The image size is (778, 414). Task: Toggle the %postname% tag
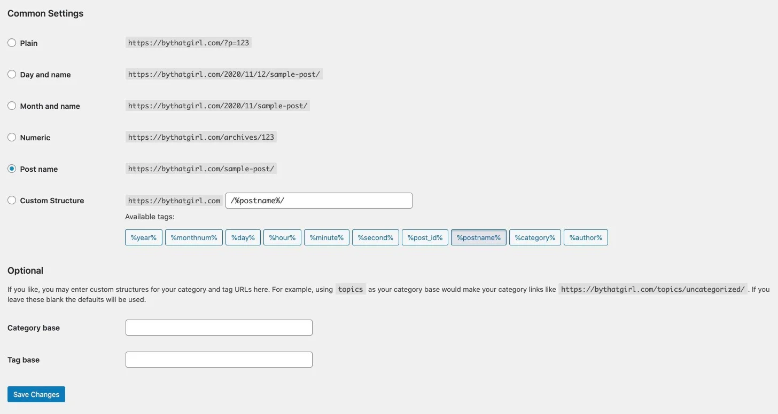(x=478, y=237)
